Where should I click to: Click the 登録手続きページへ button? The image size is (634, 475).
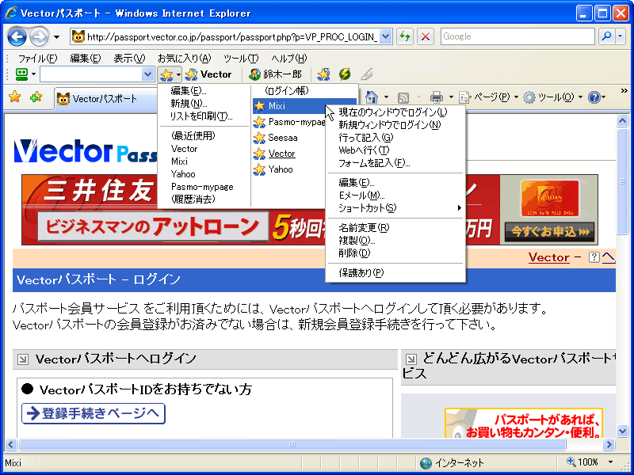click(x=94, y=413)
